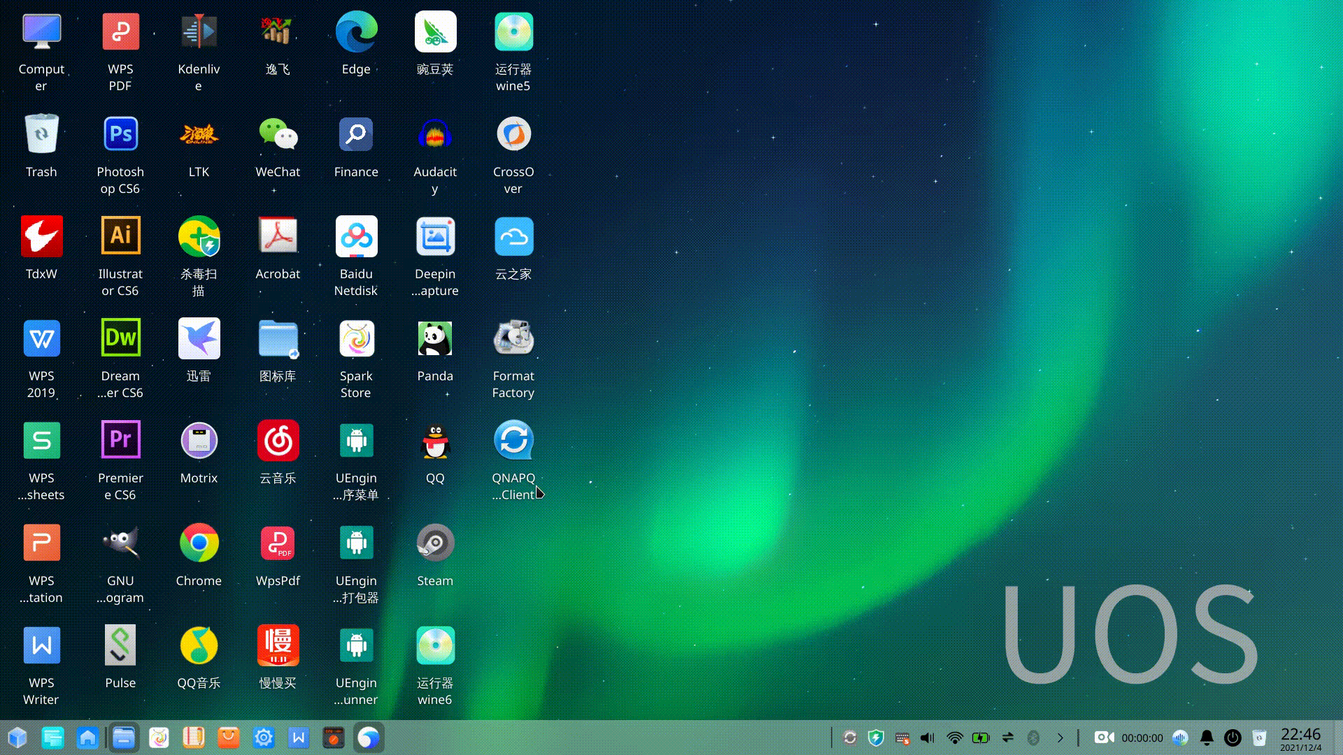Click the Bluetooth tray icon
1343x755 pixels.
[x=1033, y=738]
